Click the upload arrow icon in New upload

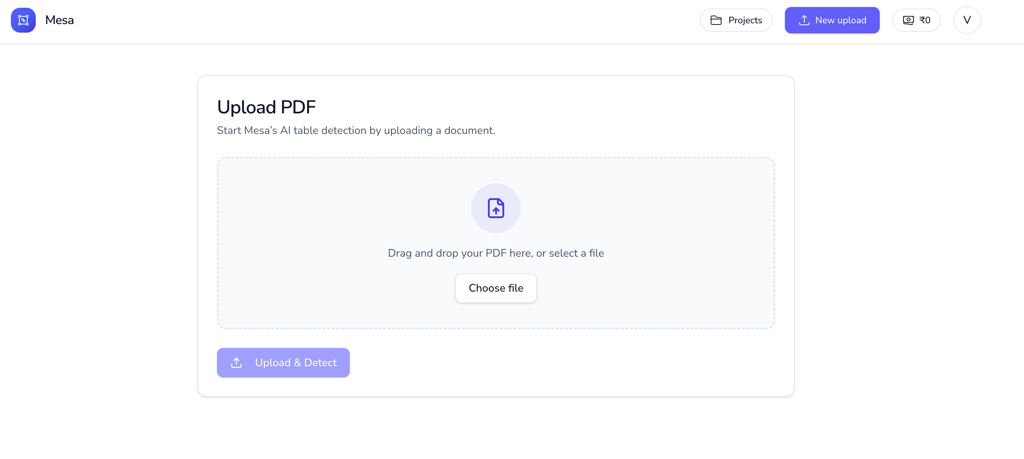pyautogui.click(x=804, y=20)
